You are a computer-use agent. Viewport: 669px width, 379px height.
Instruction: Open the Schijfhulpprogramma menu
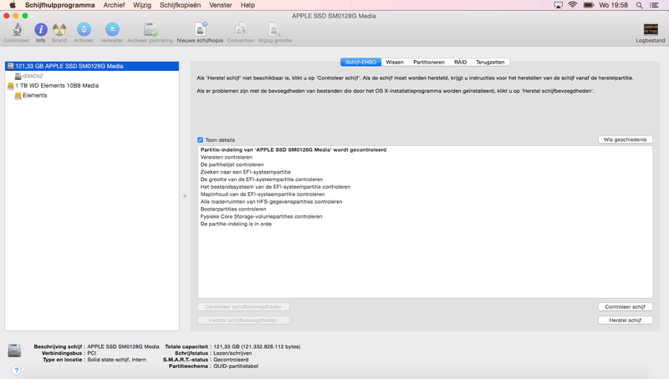[x=59, y=5]
